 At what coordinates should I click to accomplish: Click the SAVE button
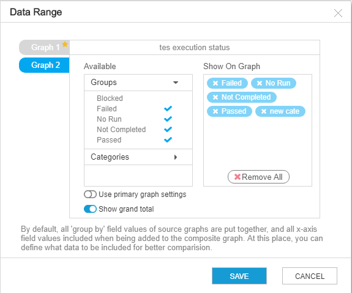click(239, 276)
